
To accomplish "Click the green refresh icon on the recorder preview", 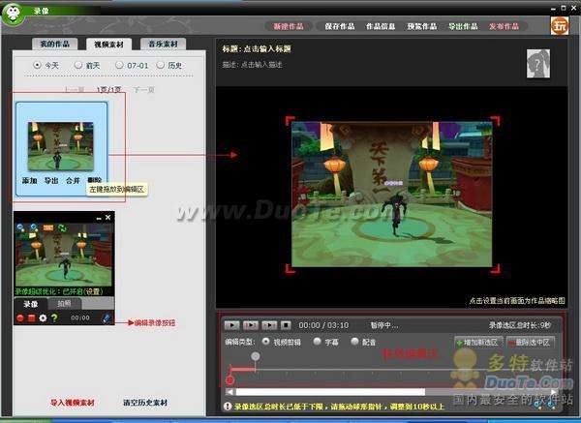I will click(62, 227).
